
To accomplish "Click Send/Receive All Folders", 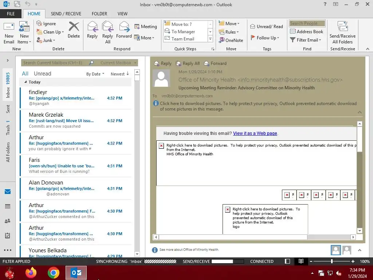I will (x=342, y=32).
